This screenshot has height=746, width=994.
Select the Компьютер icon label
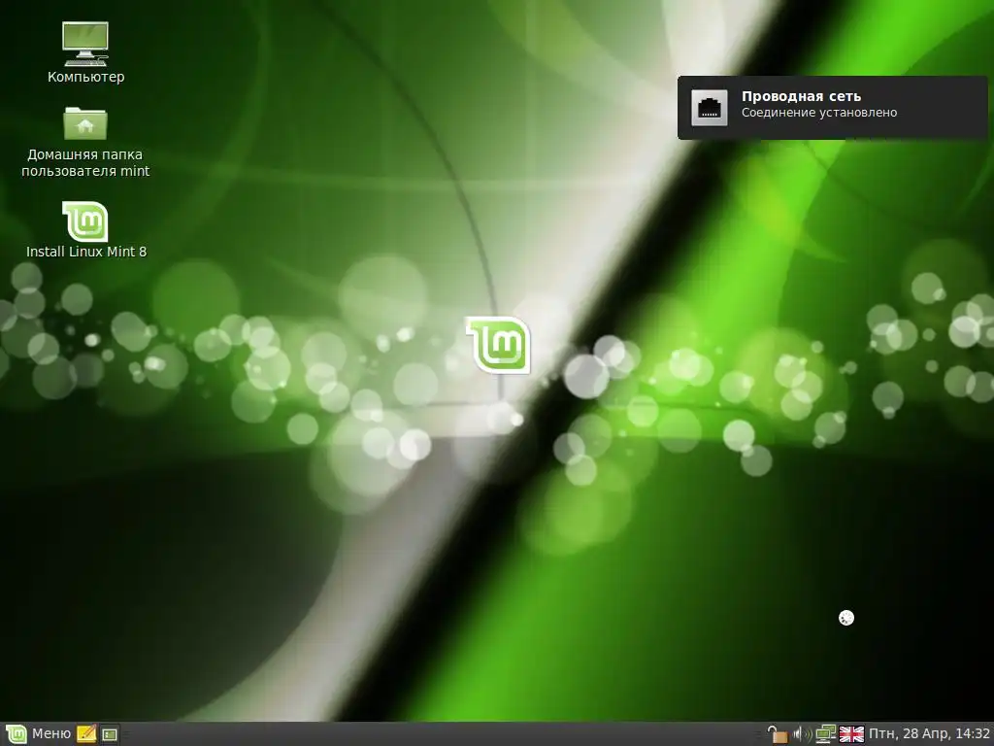pyautogui.click(x=85, y=77)
